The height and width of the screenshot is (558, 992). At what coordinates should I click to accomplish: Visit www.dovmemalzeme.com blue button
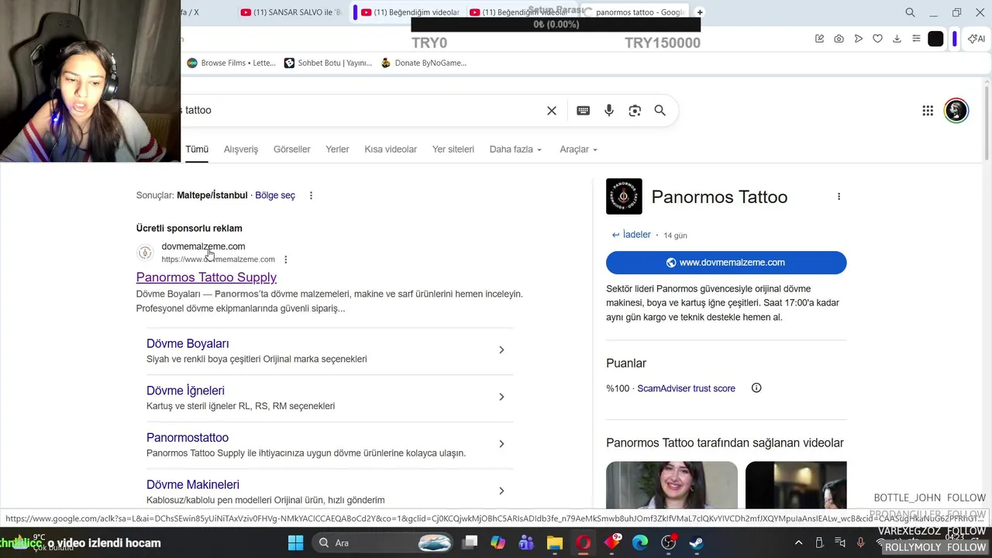pyautogui.click(x=726, y=263)
